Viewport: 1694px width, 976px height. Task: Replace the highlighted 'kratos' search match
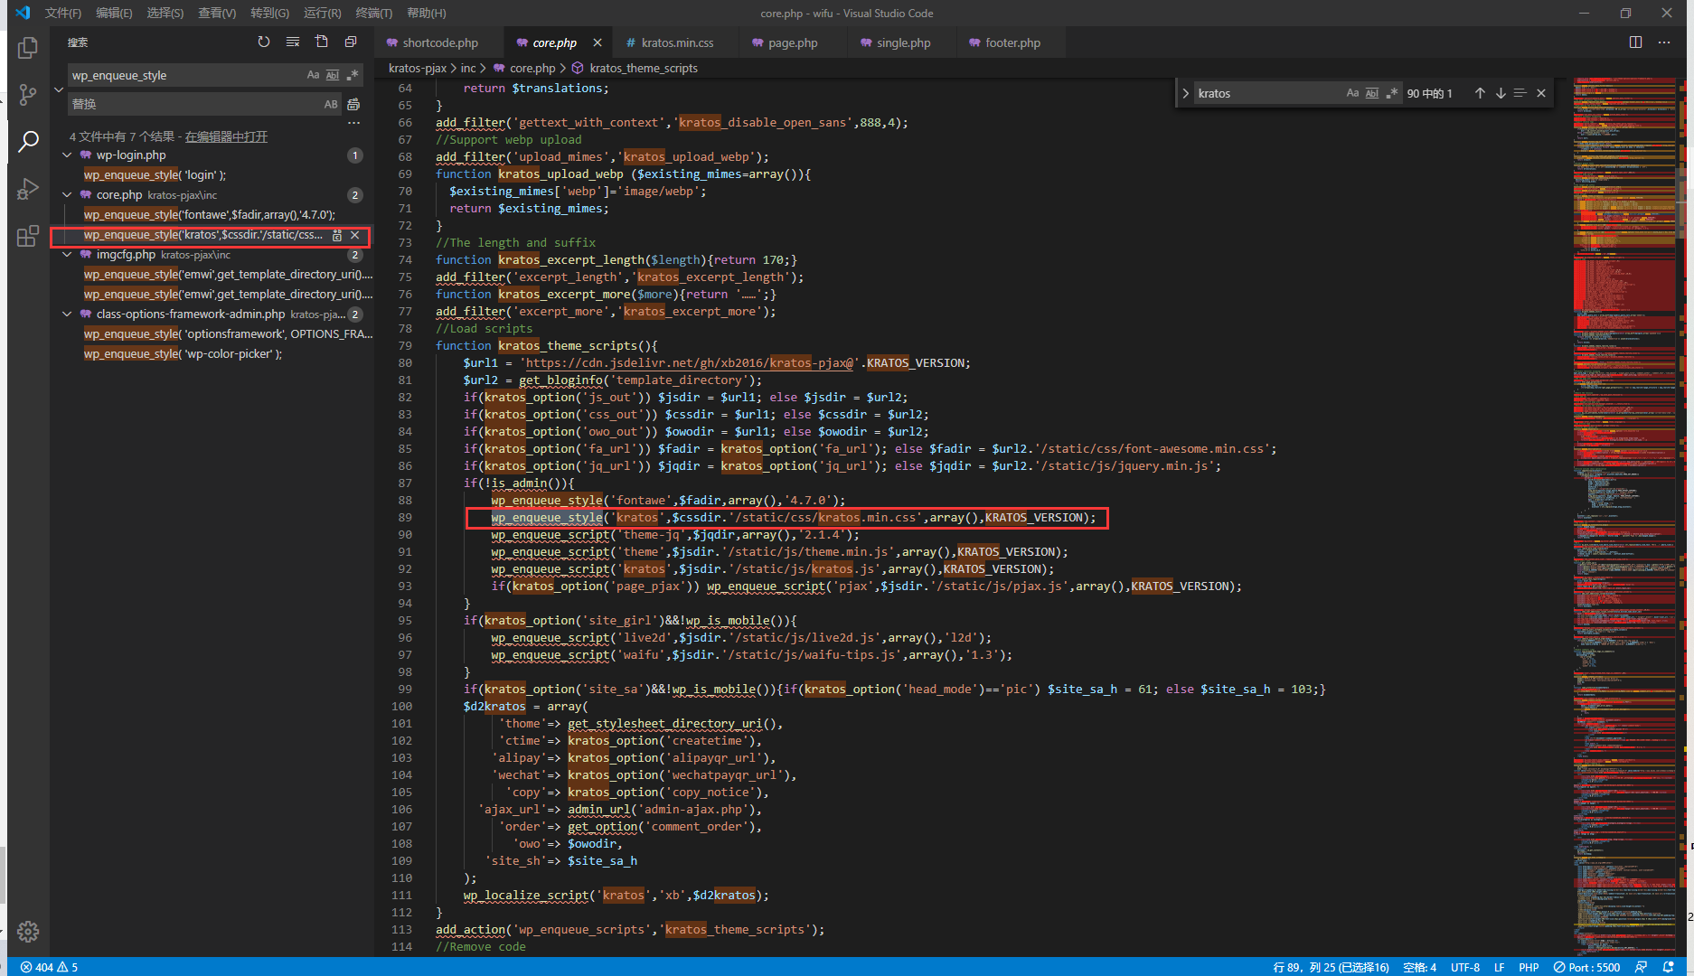(x=337, y=235)
